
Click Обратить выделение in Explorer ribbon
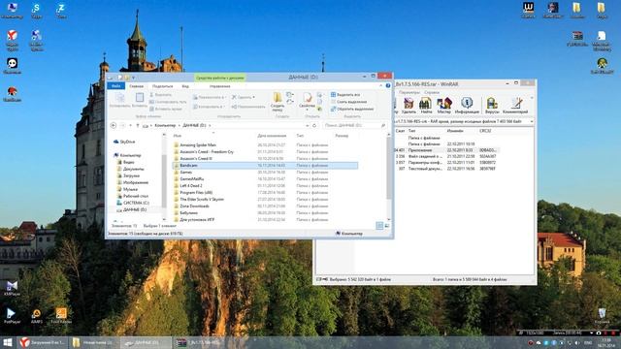point(352,109)
